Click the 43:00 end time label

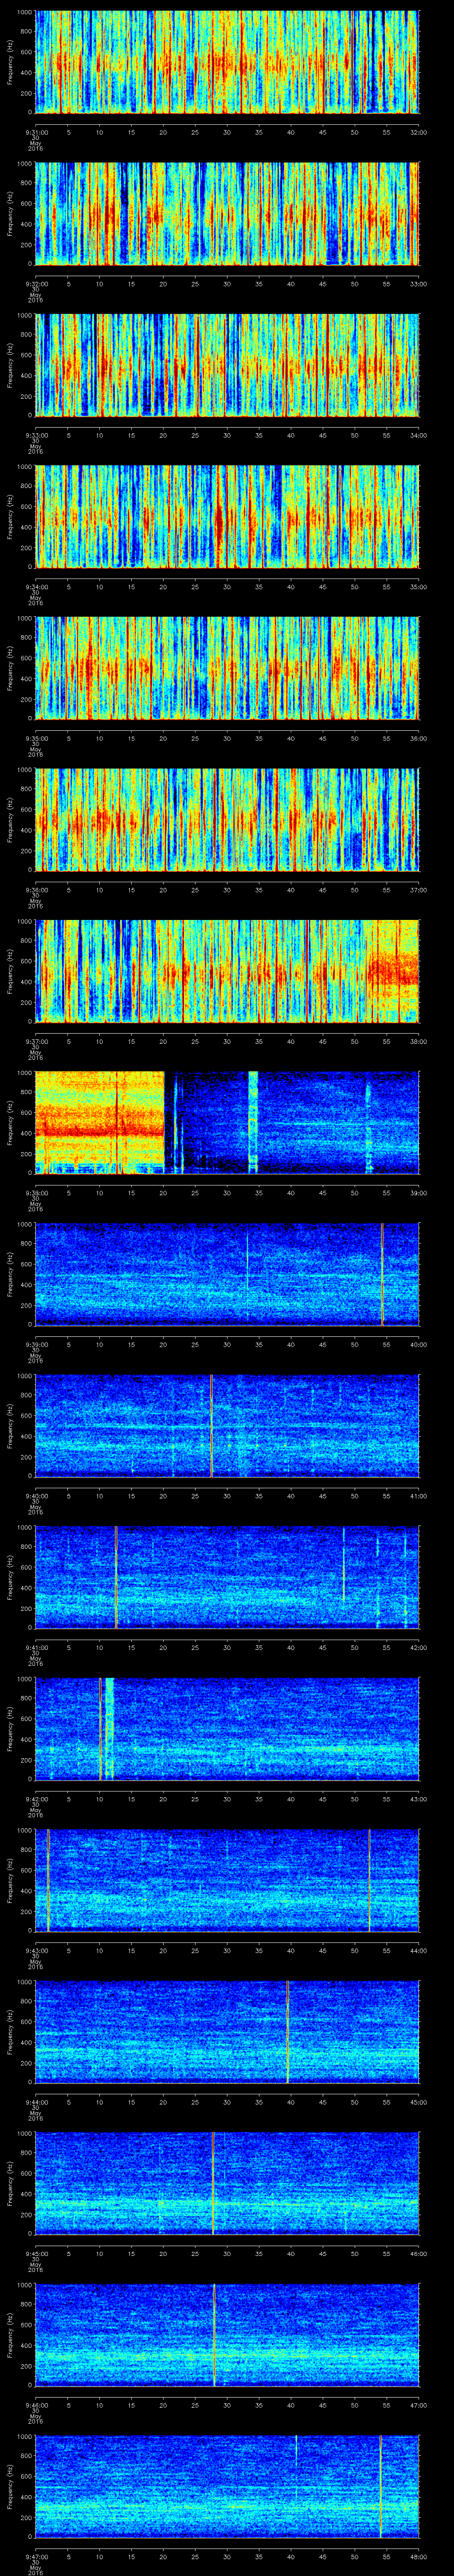pos(418,1798)
